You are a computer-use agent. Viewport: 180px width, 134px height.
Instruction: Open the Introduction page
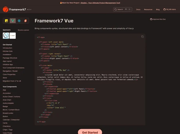pyautogui.click(x=8, y=48)
